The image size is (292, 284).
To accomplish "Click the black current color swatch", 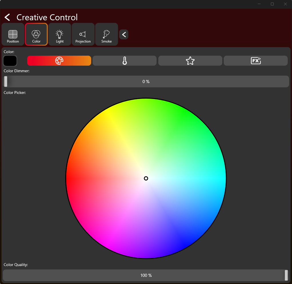I will tap(10, 61).
